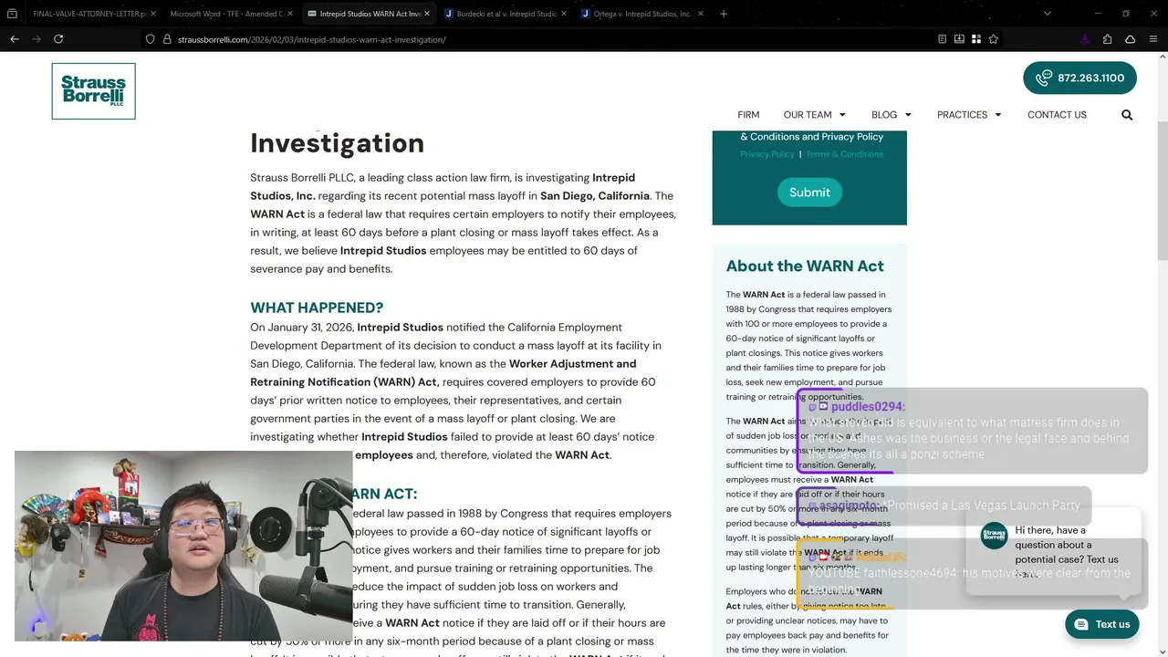Screen dimensions: 1168x657
Task: Click the Strauss Borrelli logo
Action: coord(93,91)
